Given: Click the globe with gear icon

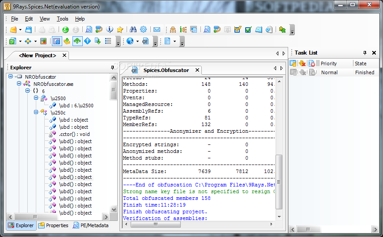Looking at the screenshot, I should click(x=130, y=41).
